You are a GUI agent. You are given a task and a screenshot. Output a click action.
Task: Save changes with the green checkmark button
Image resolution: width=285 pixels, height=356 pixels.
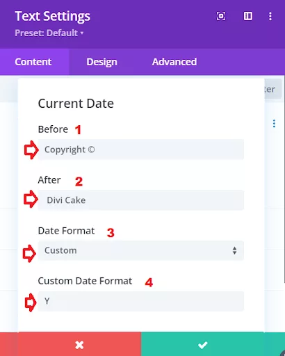pyautogui.click(x=203, y=345)
